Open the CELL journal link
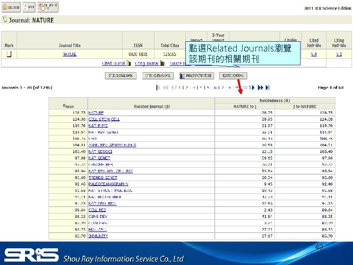The image size is (353, 265). (x=93, y=138)
